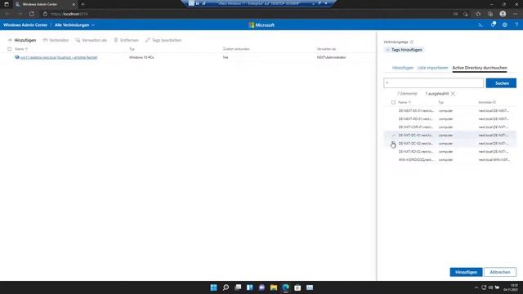This screenshot has height=294, width=523.
Task: Confirm with the blue Hinzufügen button
Action: pyautogui.click(x=466, y=272)
